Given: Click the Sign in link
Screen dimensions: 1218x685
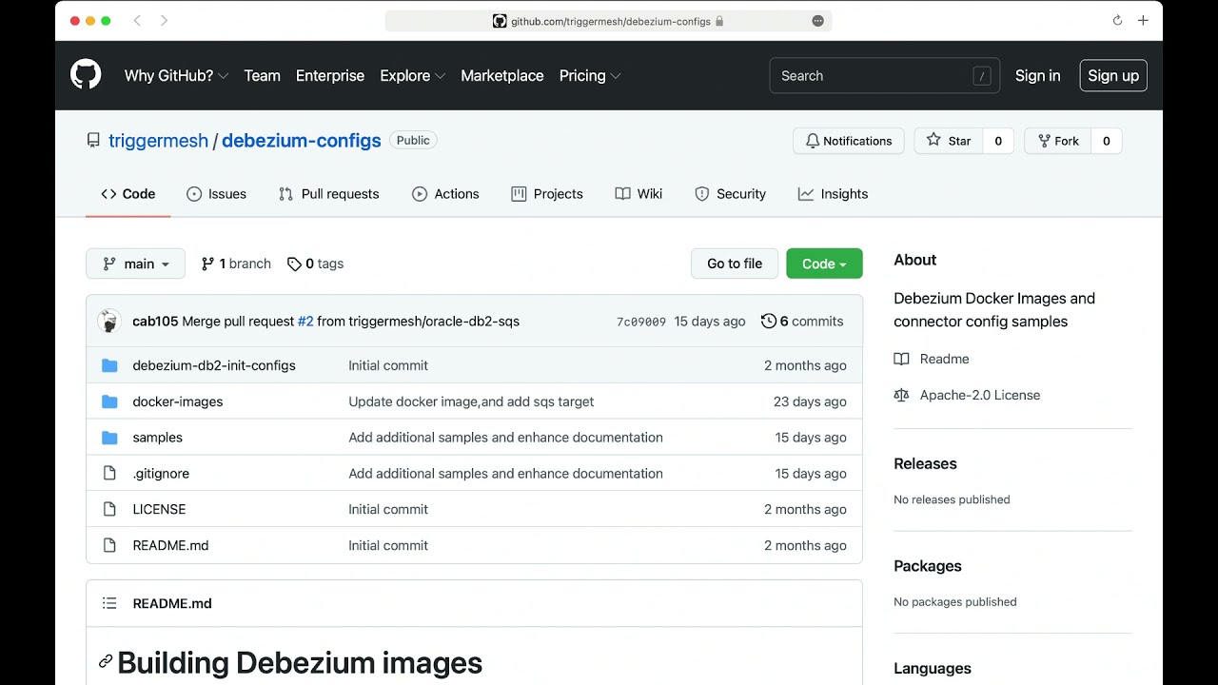Looking at the screenshot, I should point(1037,75).
